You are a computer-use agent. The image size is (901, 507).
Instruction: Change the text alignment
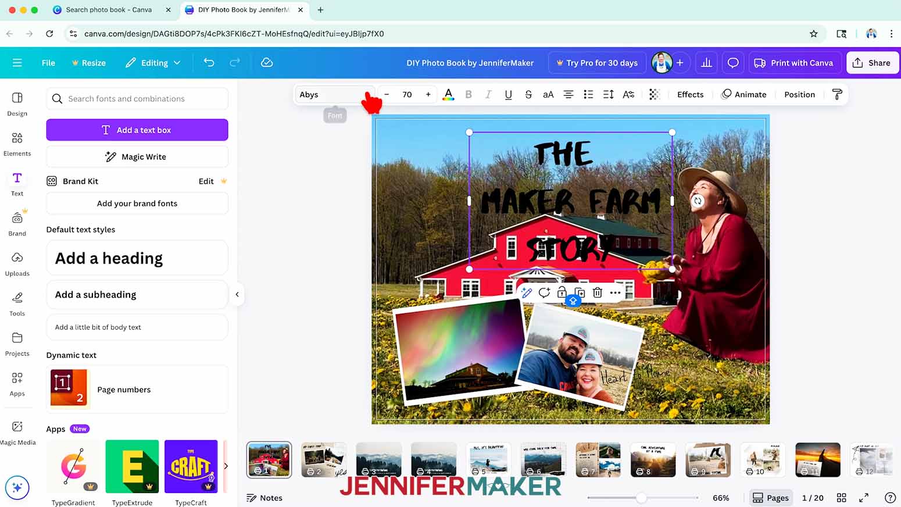click(569, 94)
